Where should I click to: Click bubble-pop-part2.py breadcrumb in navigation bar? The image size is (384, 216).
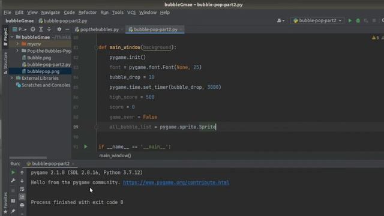[63, 21]
